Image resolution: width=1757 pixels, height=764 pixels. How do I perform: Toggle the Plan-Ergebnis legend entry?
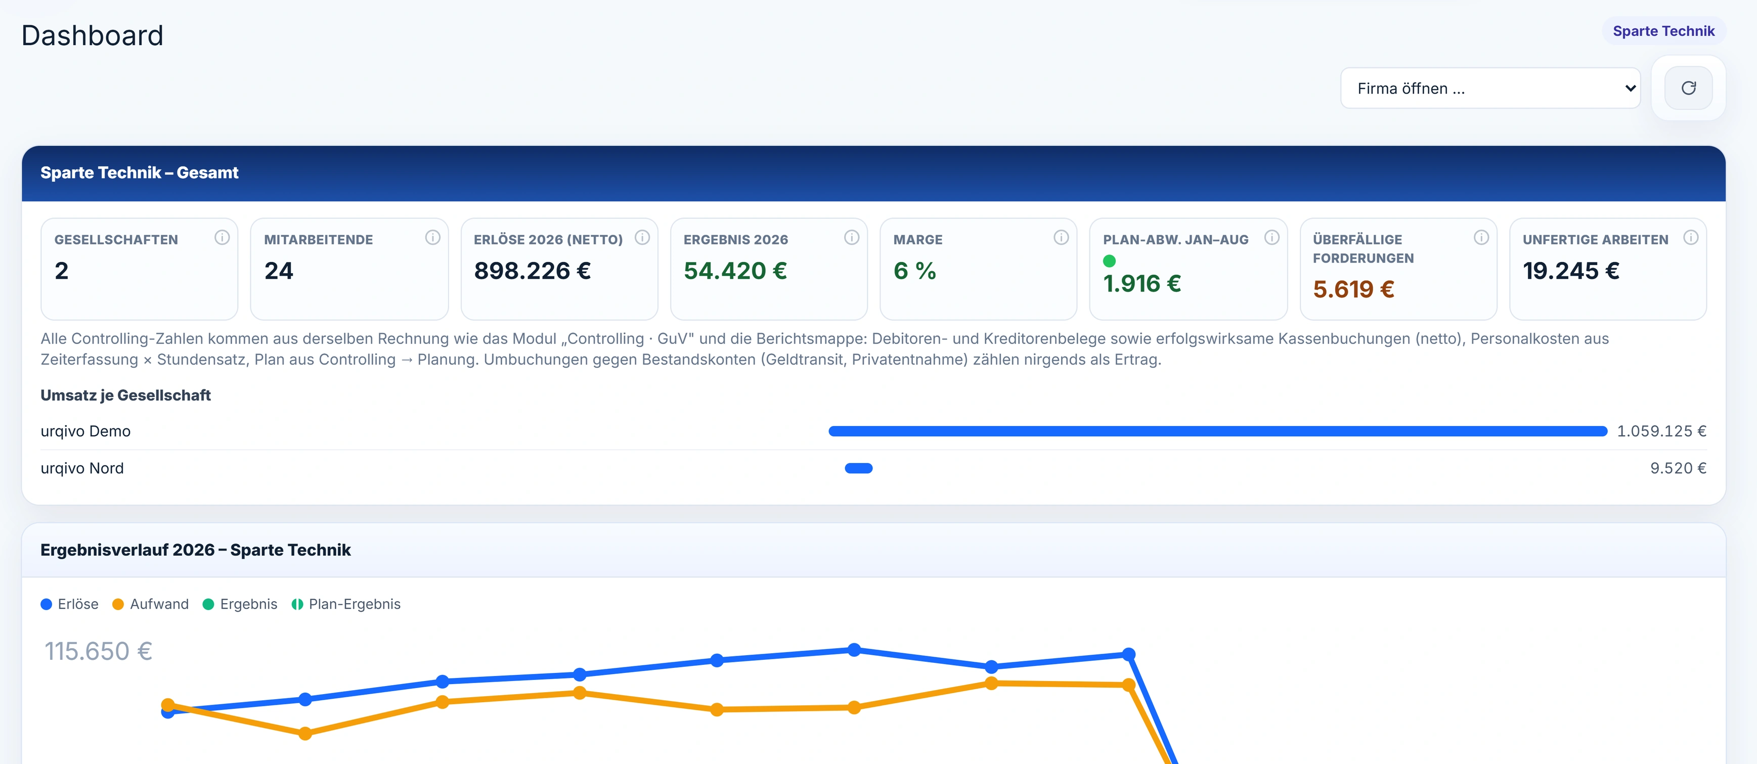click(x=346, y=605)
